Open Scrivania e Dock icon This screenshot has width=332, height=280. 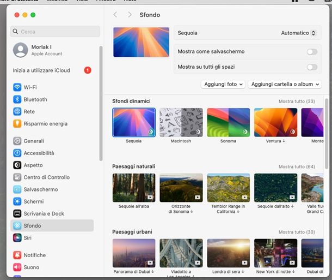pos(17,213)
